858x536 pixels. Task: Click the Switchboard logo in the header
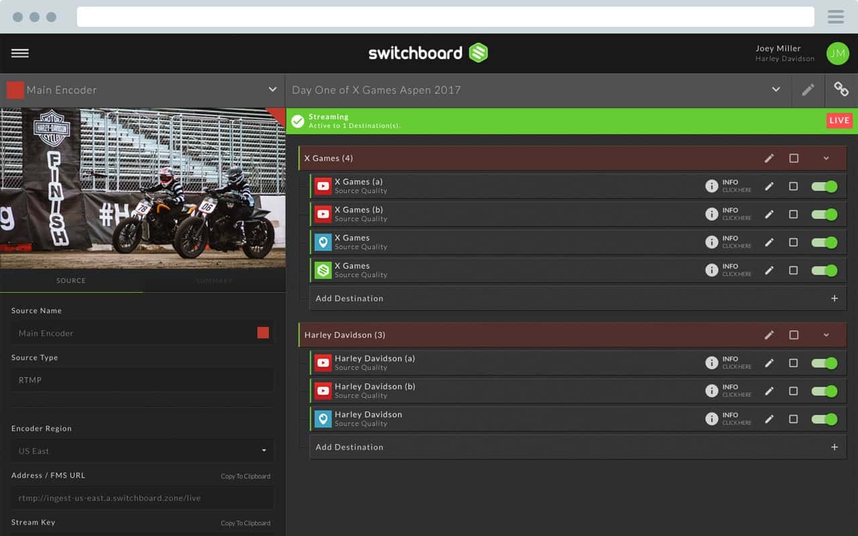[429, 53]
